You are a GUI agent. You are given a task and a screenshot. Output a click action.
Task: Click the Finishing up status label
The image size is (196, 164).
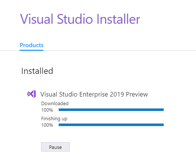[54, 119]
